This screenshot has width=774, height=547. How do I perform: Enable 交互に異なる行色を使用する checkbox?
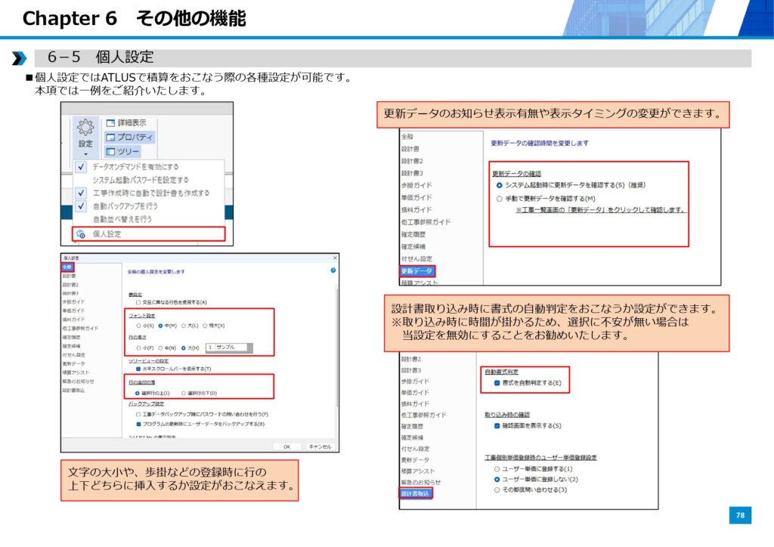pyautogui.click(x=138, y=301)
